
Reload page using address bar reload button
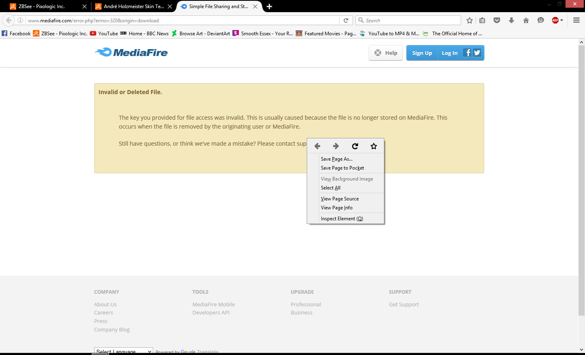346,20
